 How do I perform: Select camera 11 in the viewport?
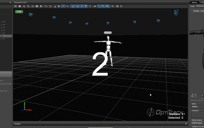(54, 18)
